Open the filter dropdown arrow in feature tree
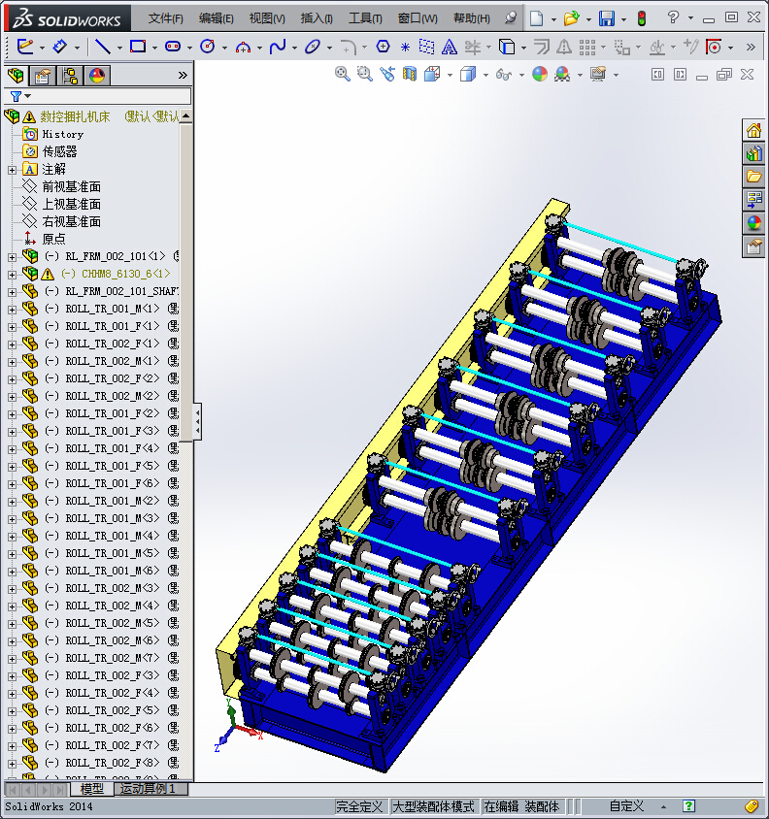The image size is (769, 819). (28, 96)
